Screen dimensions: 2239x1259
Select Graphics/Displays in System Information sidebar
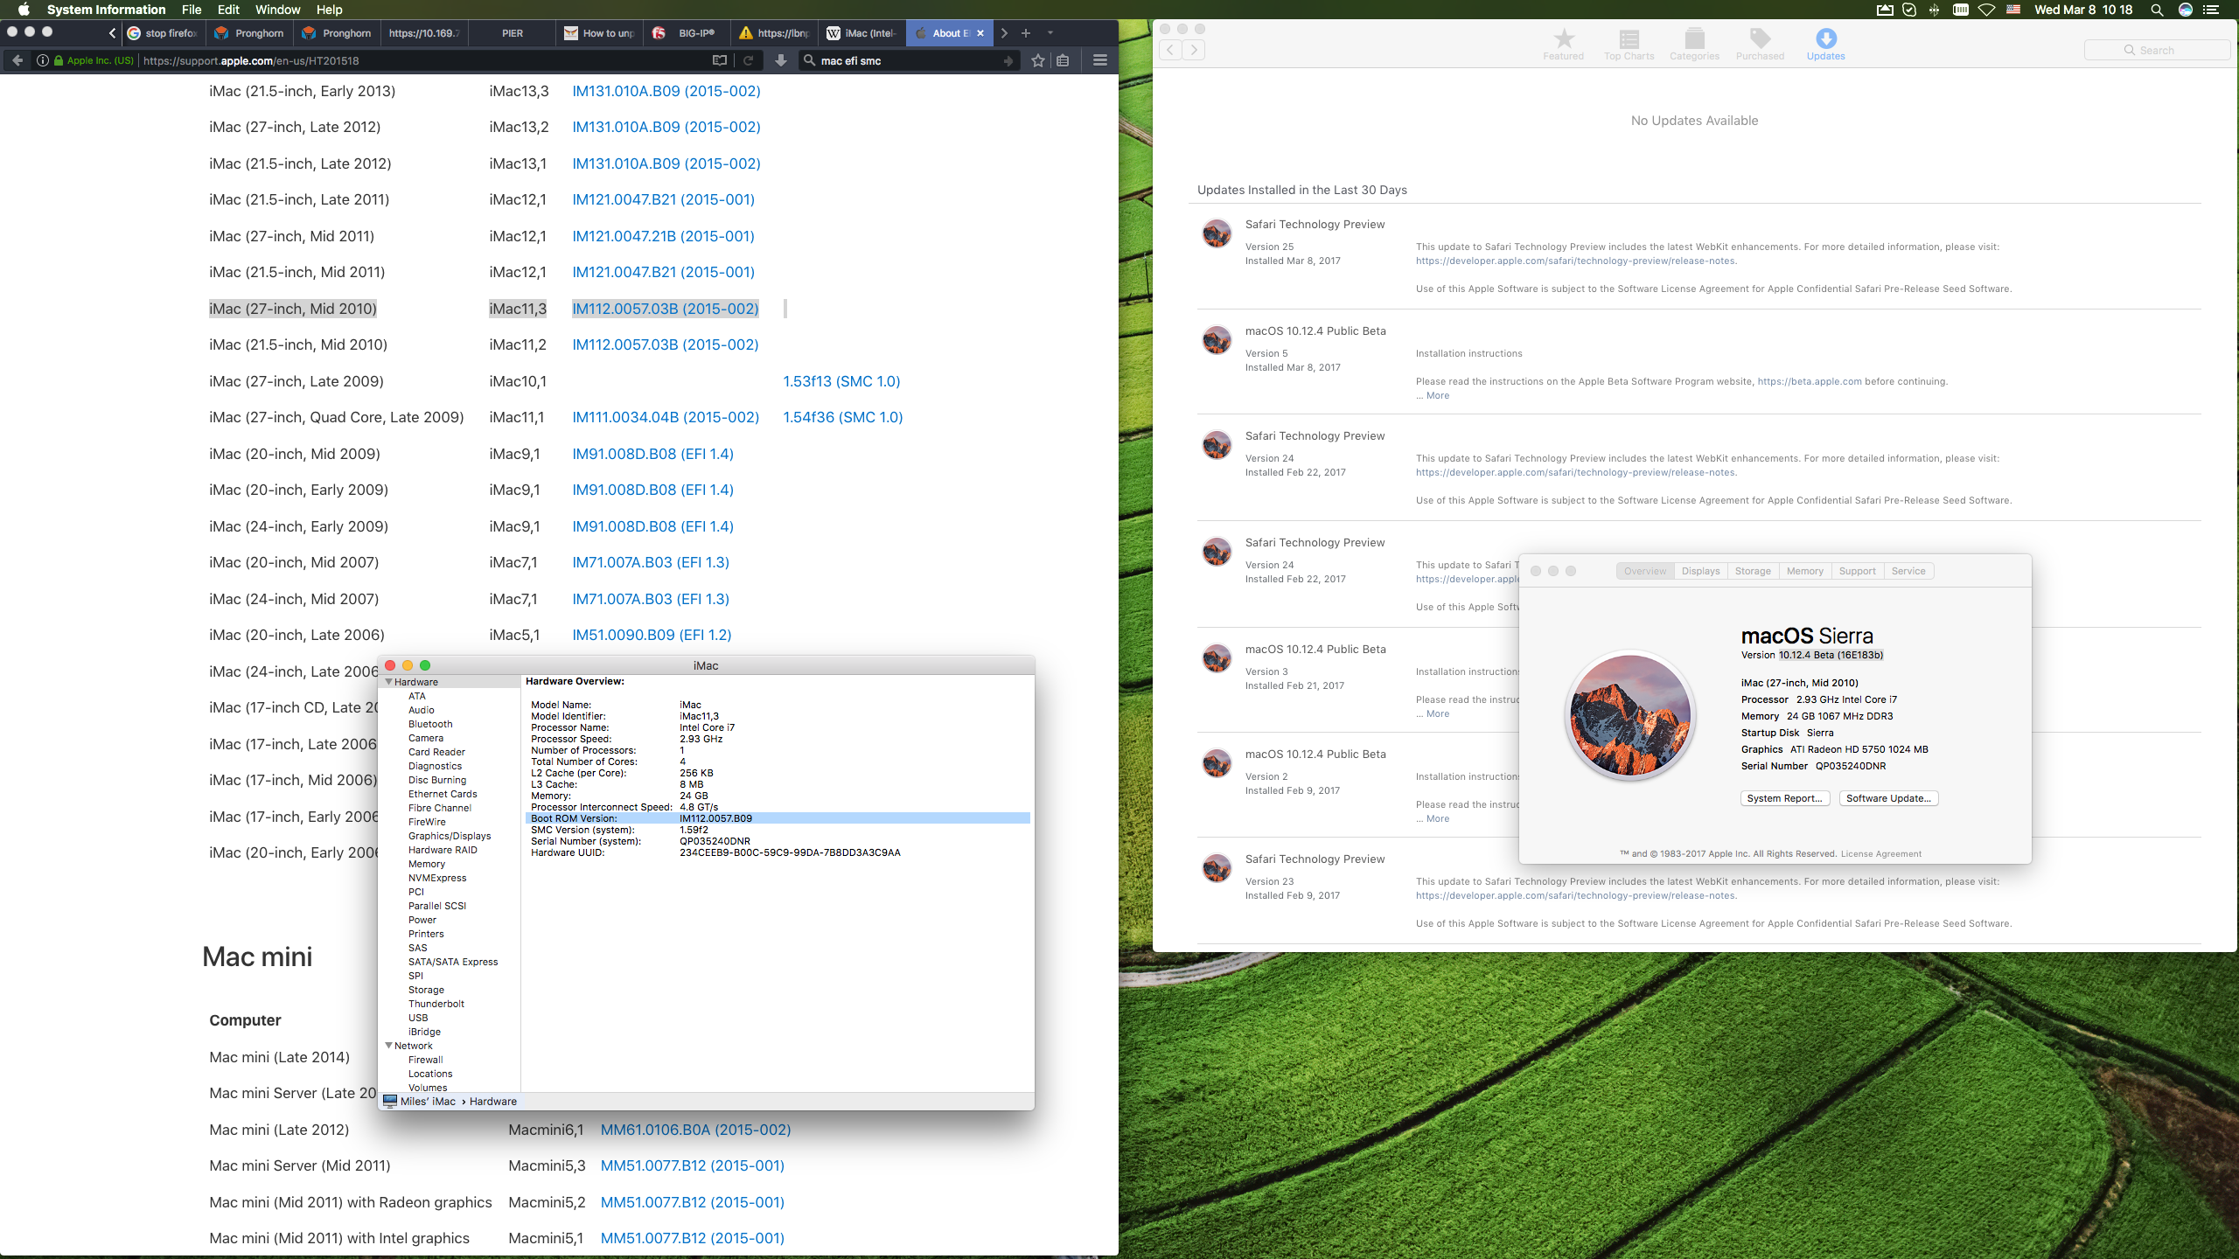(450, 836)
